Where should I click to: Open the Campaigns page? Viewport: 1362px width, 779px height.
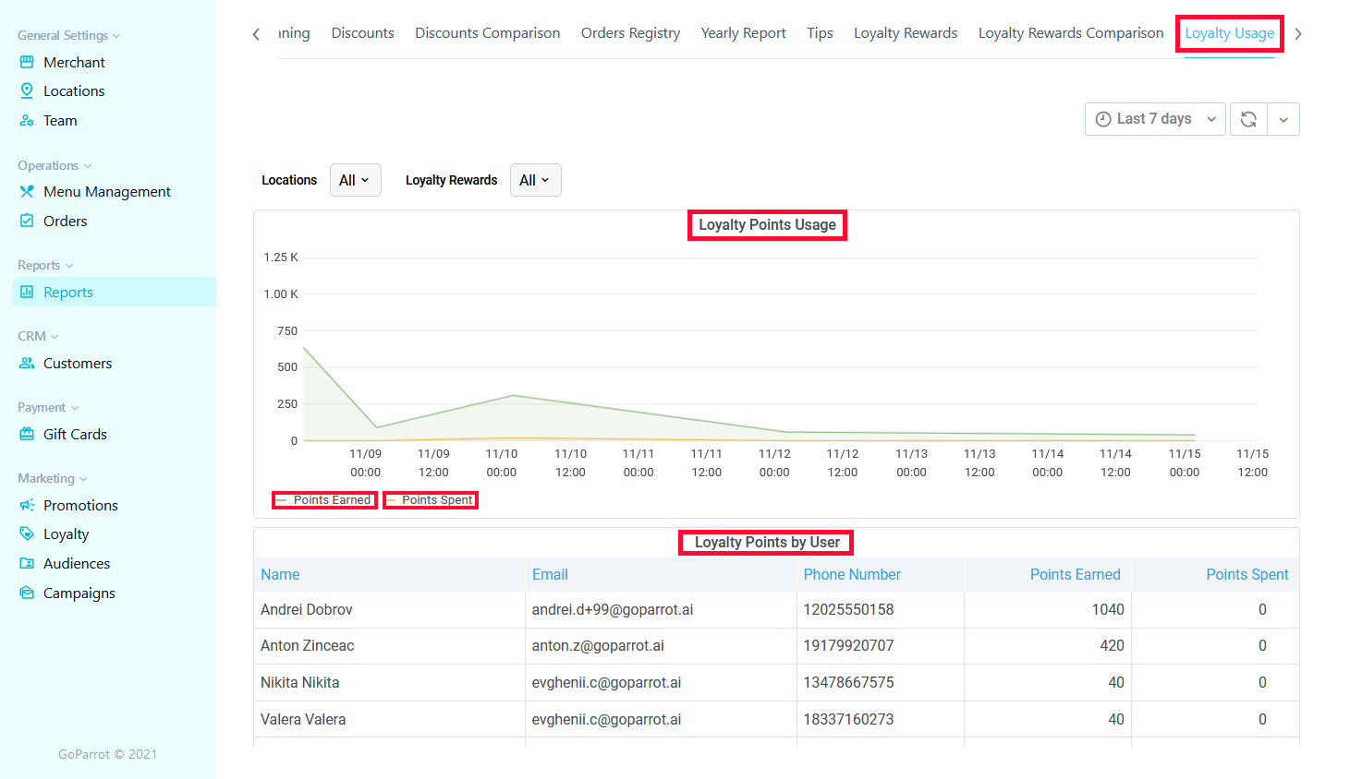click(x=79, y=593)
